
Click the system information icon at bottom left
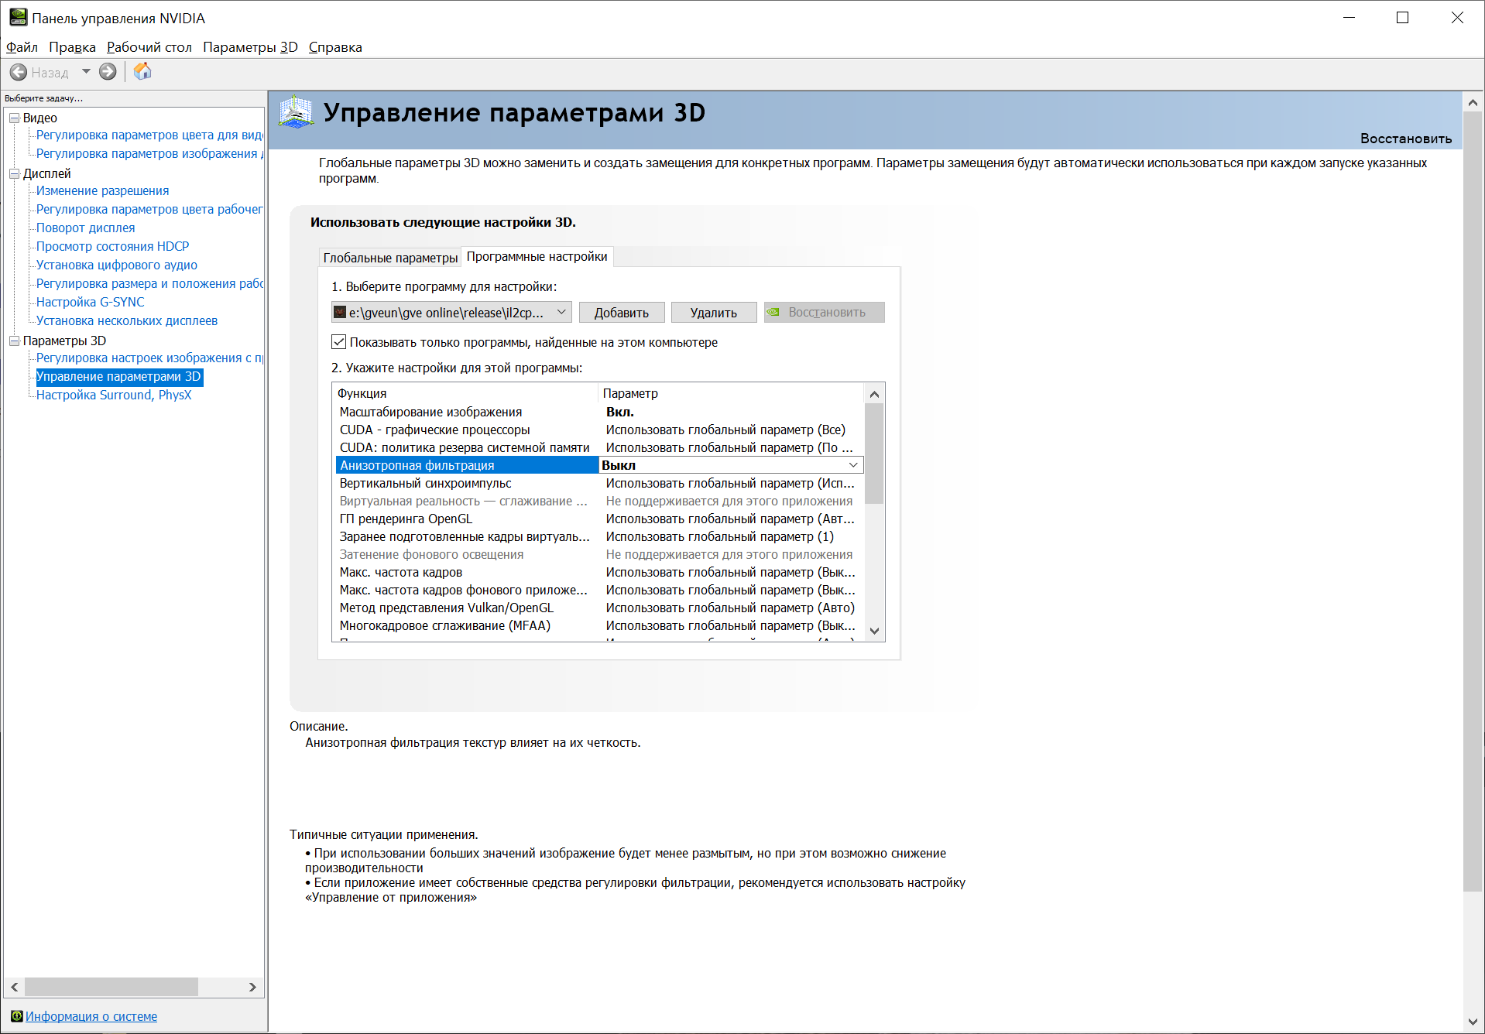pyautogui.click(x=16, y=1016)
